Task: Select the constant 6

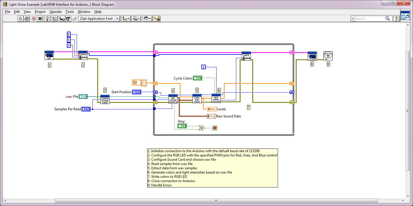Action: point(69,34)
